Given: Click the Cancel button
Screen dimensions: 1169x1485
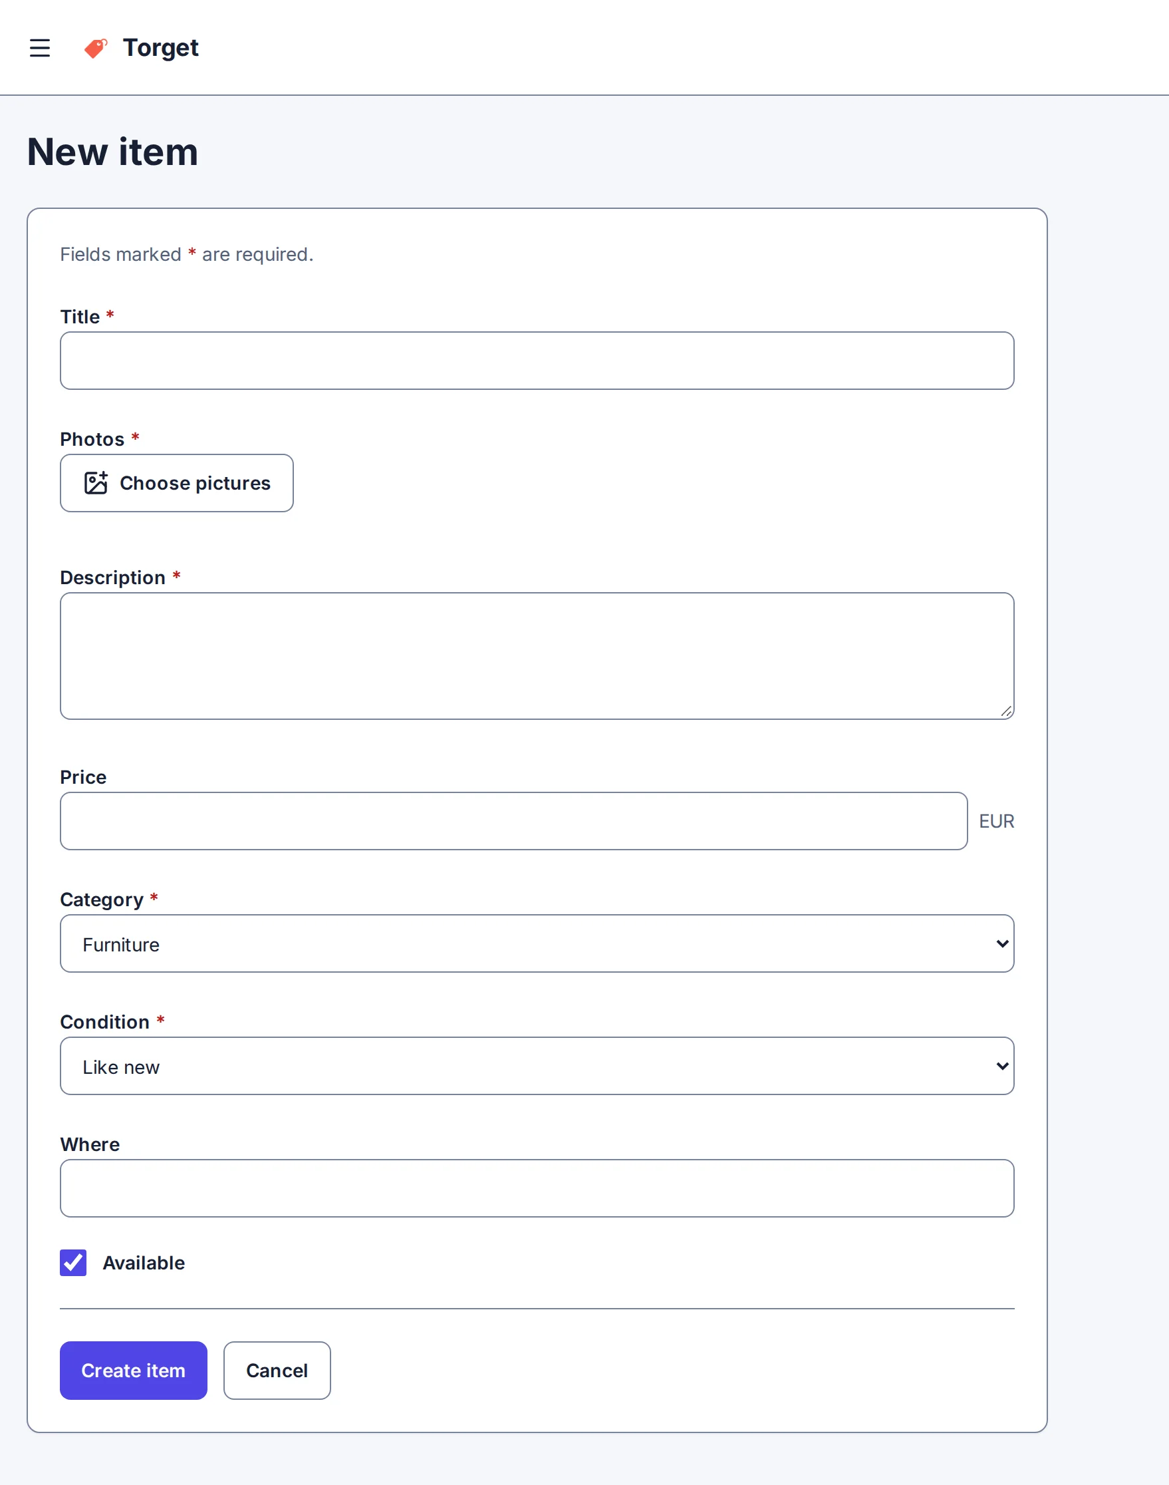Looking at the screenshot, I should (x=277, y=1370).
